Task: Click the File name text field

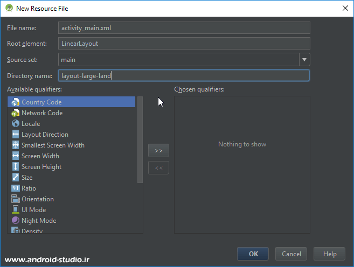Action: click(184, 28)
